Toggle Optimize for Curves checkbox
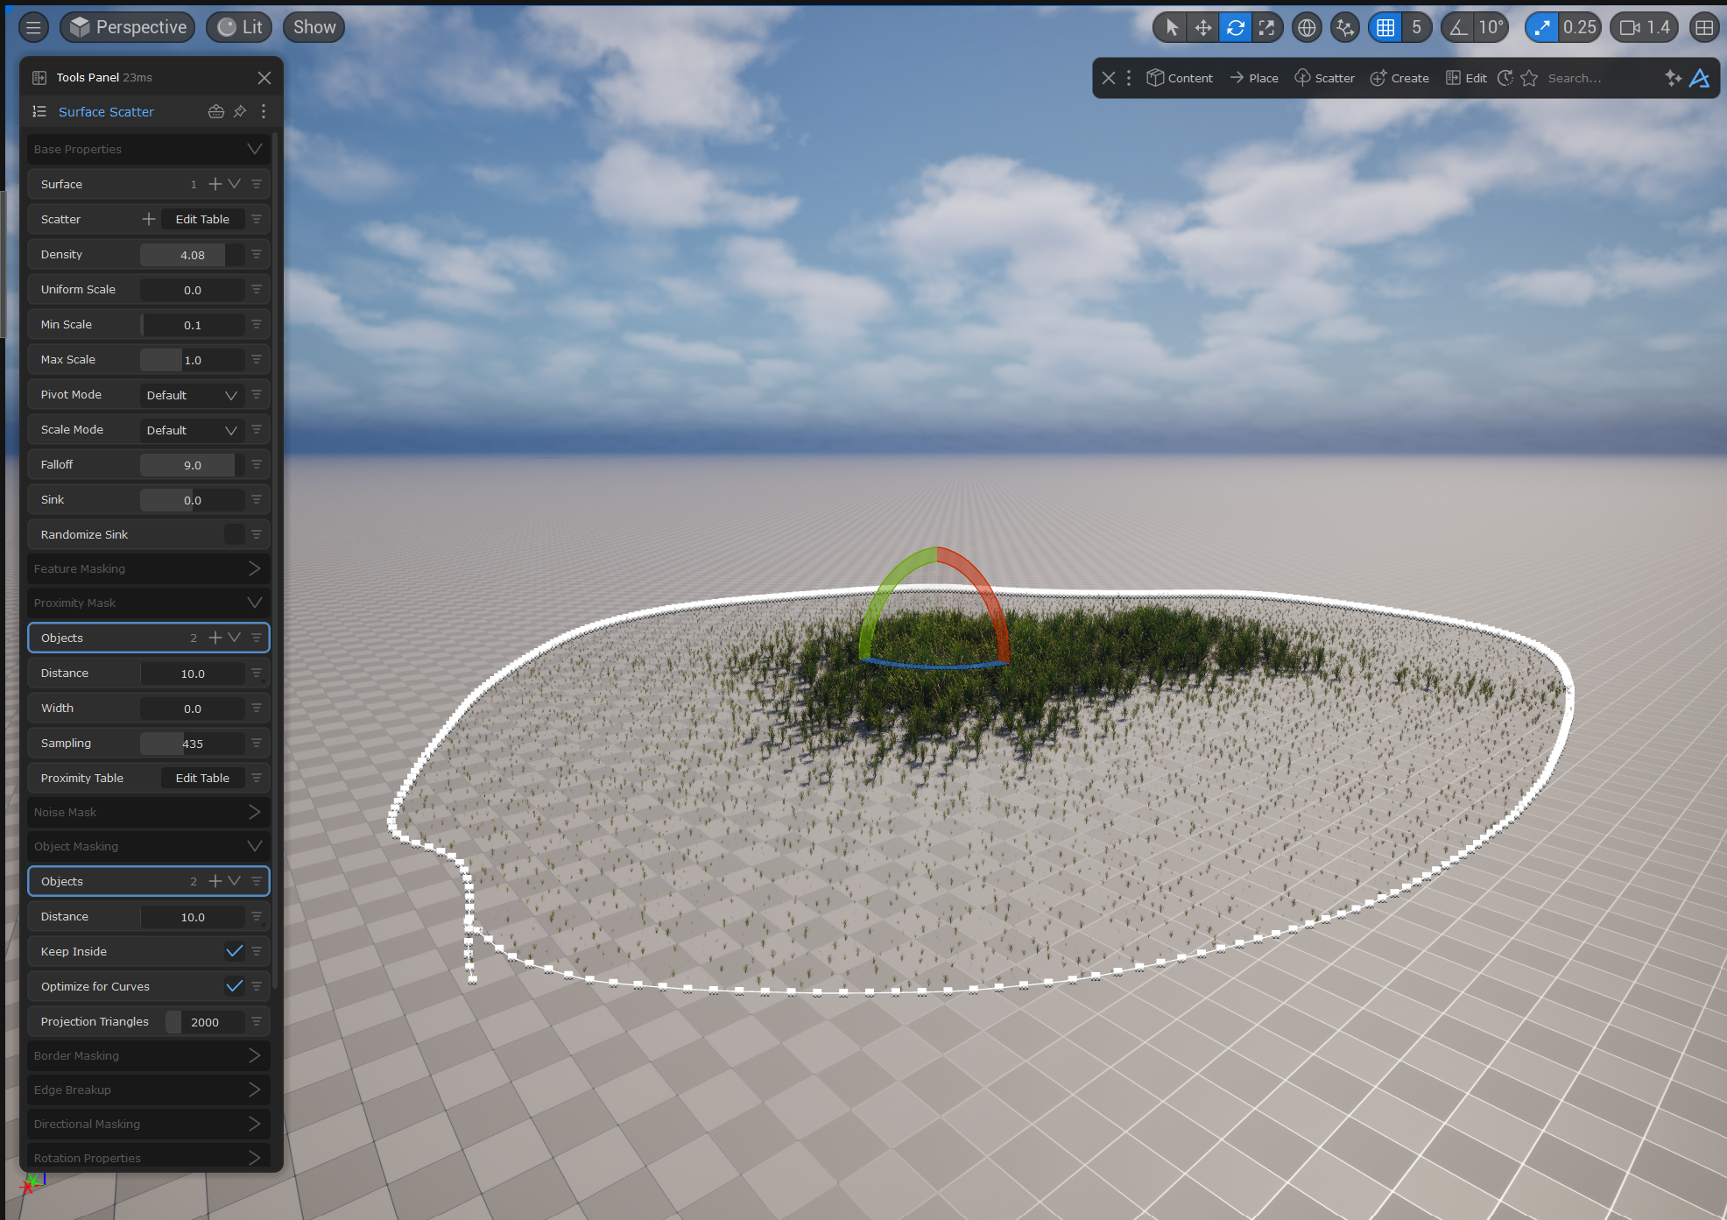This screenshot has width=1727, height=1220. 234,986
